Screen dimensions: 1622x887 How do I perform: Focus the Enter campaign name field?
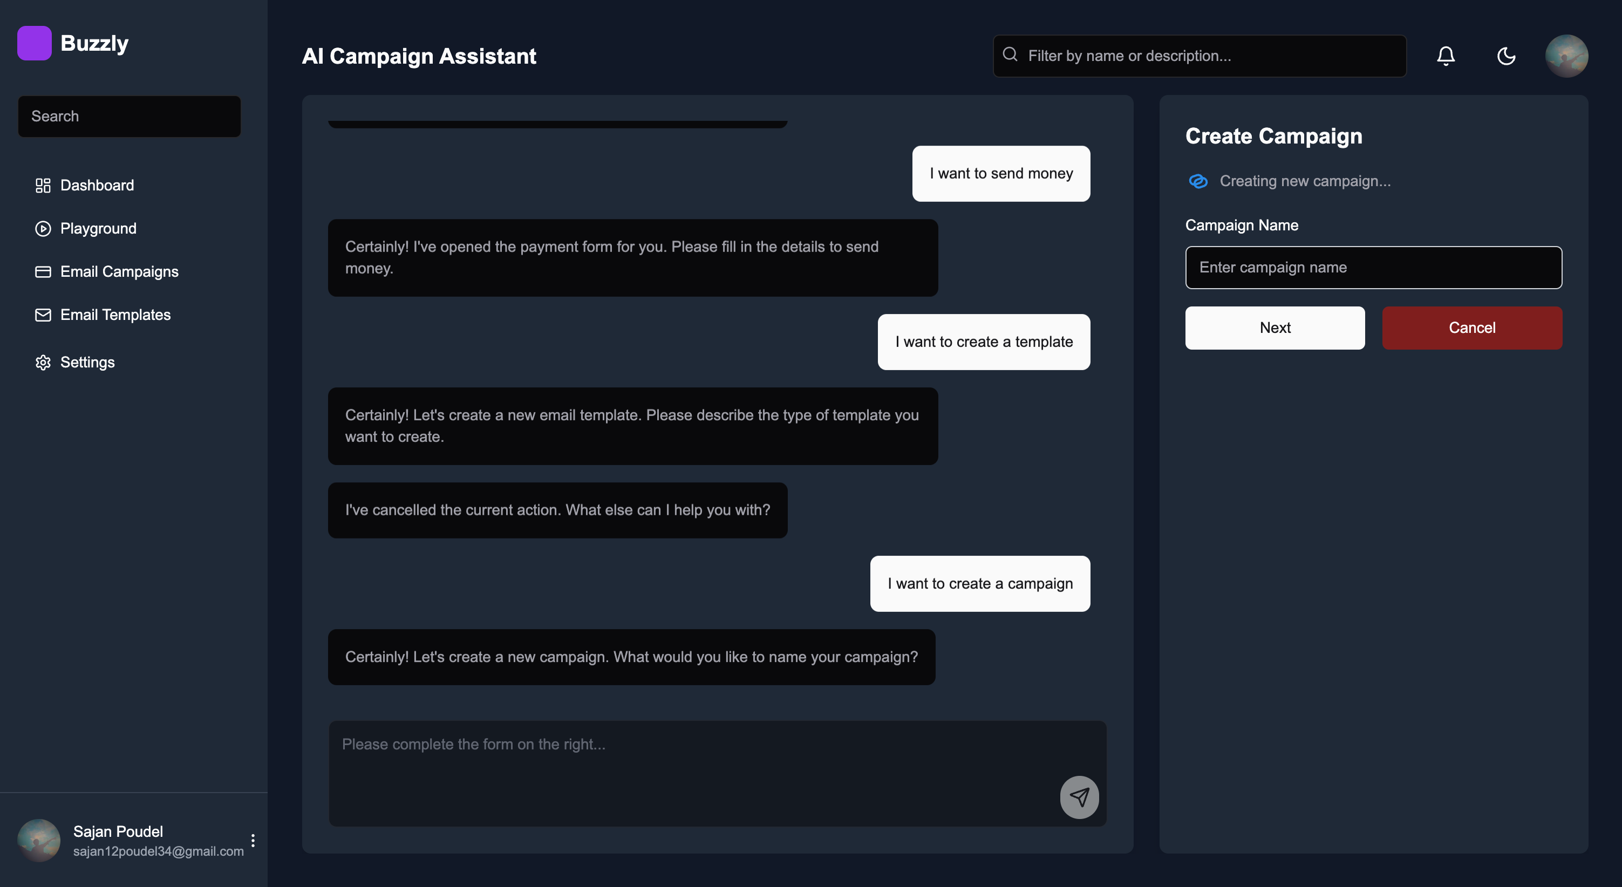(1373, 268)
